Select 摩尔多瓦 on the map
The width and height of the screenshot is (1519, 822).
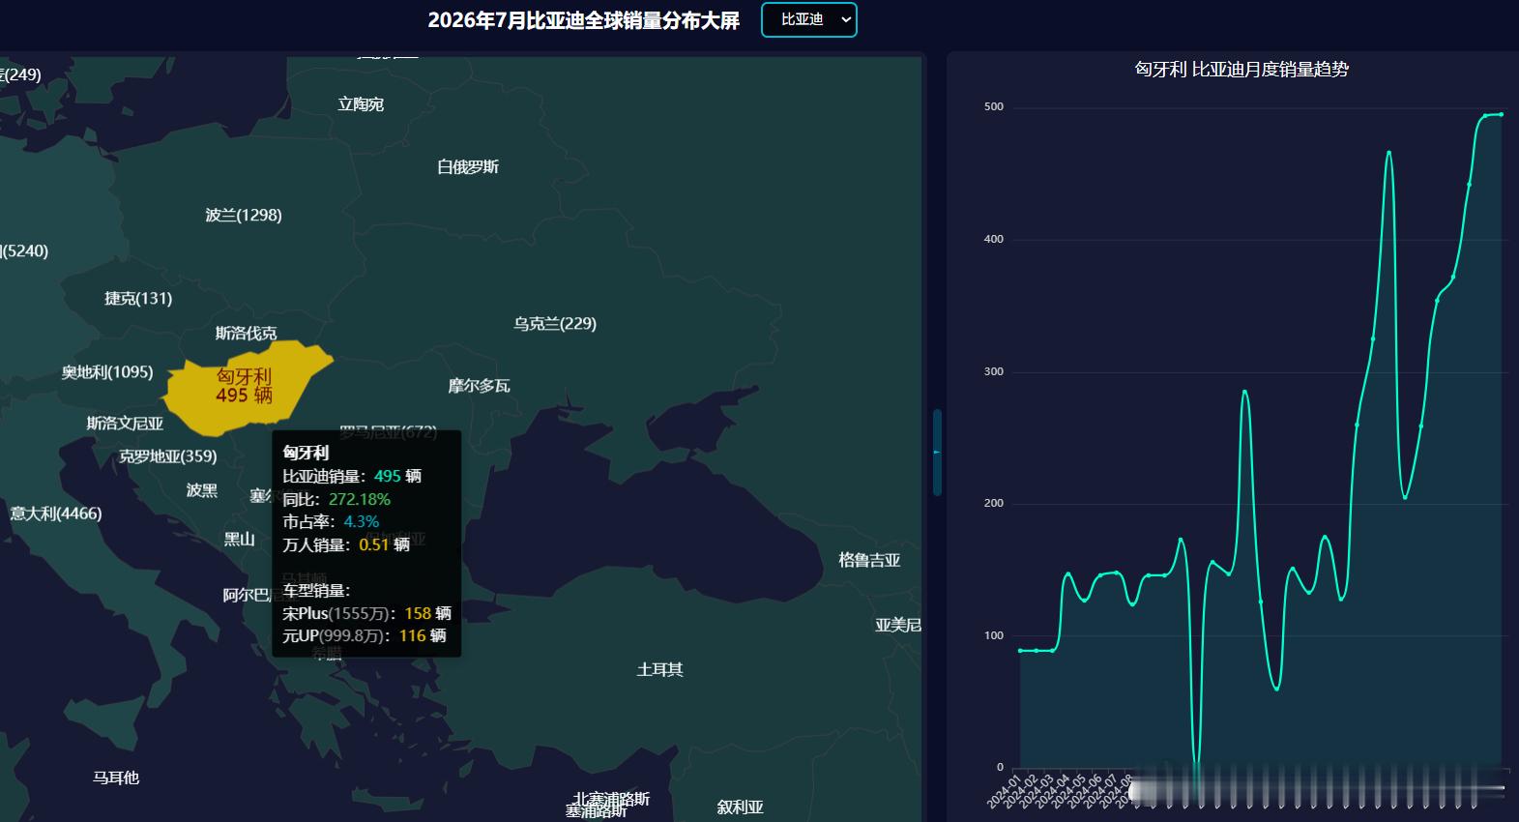[479, 386]
